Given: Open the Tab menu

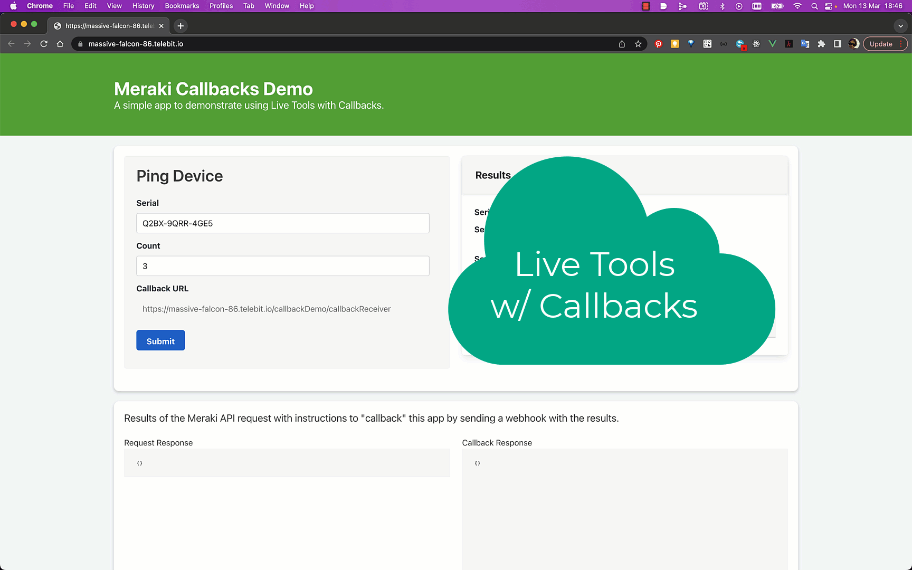Looking at the screenshot, I should point(249,6).
